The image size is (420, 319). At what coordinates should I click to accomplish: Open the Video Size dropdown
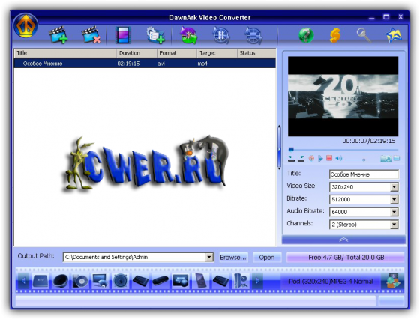click(394, 187)
